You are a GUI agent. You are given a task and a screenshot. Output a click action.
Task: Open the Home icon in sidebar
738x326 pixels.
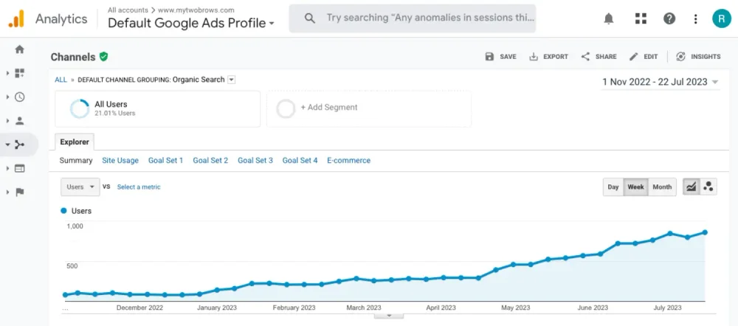pyautogui.click(x=19, y=49)
